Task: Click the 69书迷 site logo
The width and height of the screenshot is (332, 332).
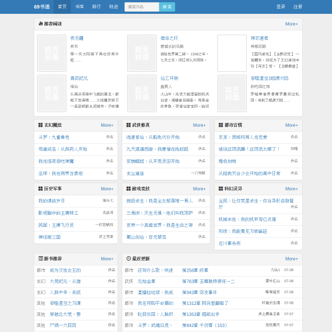Action: 42,7
